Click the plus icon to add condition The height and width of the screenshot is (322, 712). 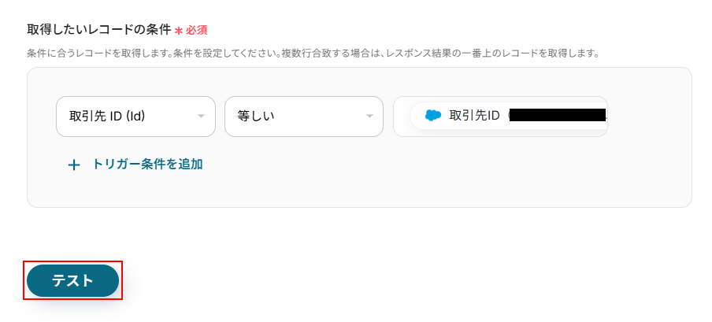click(x=74, y=165)
